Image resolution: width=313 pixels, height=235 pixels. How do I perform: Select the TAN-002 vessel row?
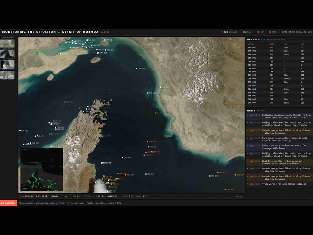279,51
